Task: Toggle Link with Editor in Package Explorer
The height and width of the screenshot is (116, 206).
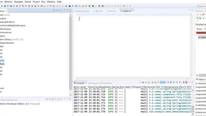Action: (x=57, y=10)
